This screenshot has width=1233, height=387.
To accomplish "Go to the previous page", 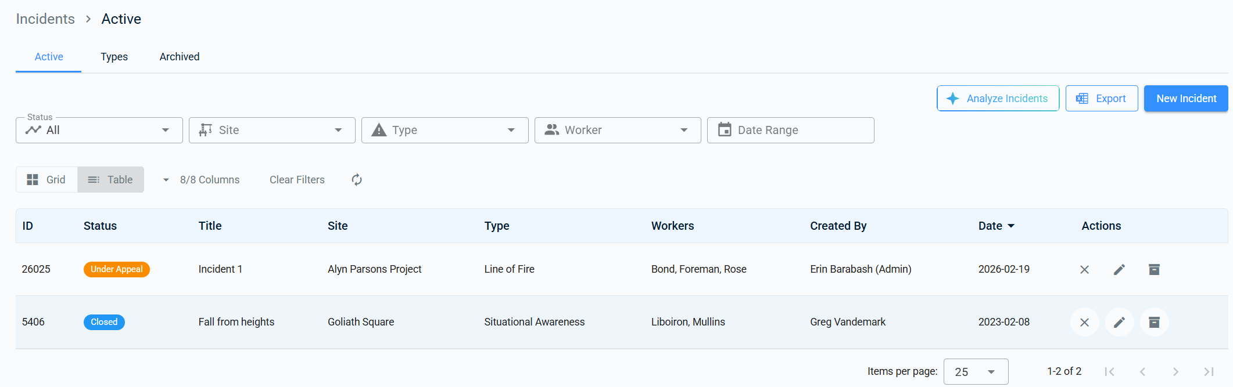I will pyautogui.click(x=1142, y=371).
